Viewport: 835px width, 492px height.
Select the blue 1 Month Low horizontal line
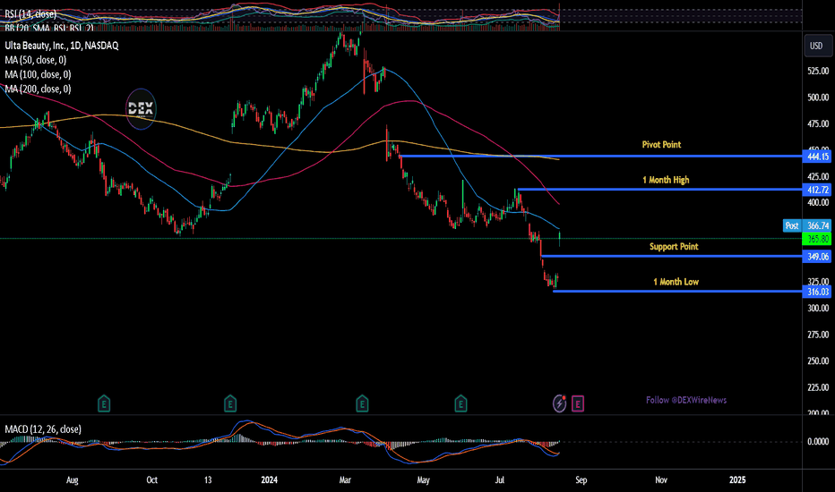pos(677,291)
